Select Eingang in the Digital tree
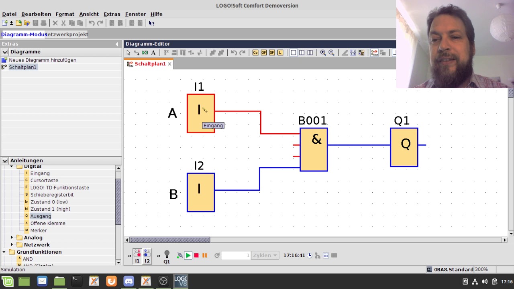The height and width of the screenshot is (289, 514). click(x=40, y=173)
